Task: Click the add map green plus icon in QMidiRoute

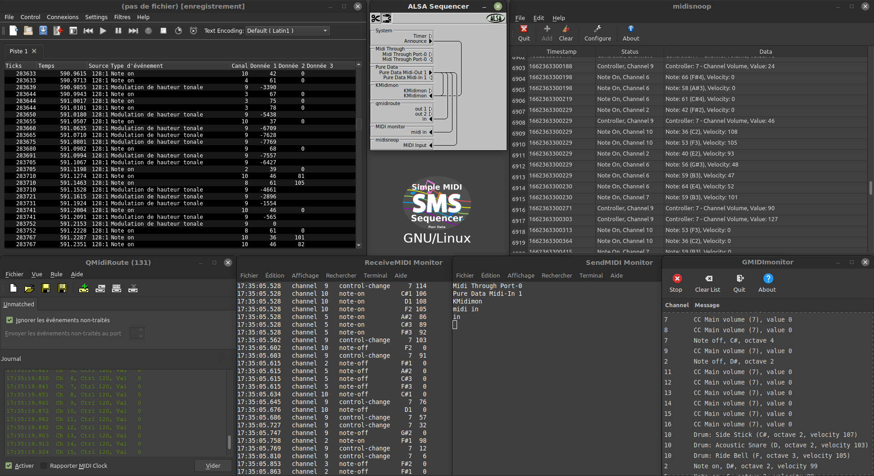Action: coord(84,288)
